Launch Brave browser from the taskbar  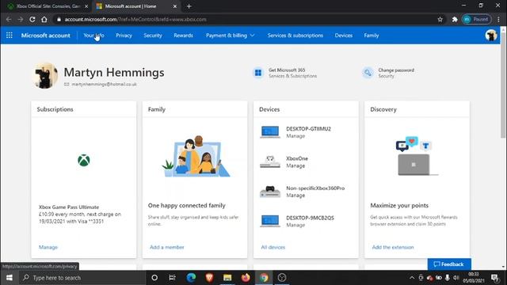tap(209, 278)
